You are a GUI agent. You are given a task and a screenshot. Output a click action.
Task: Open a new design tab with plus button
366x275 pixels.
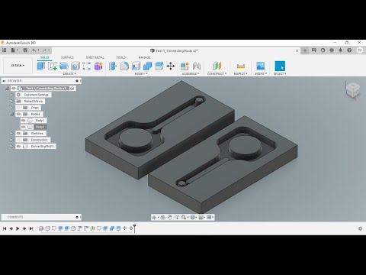(305, 50)
